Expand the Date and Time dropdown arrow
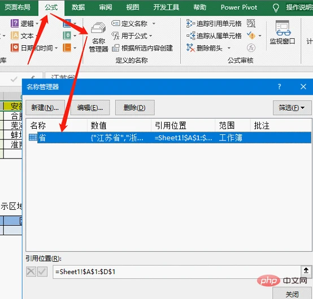Screen dimensions: 313x299 coord(56,48)
